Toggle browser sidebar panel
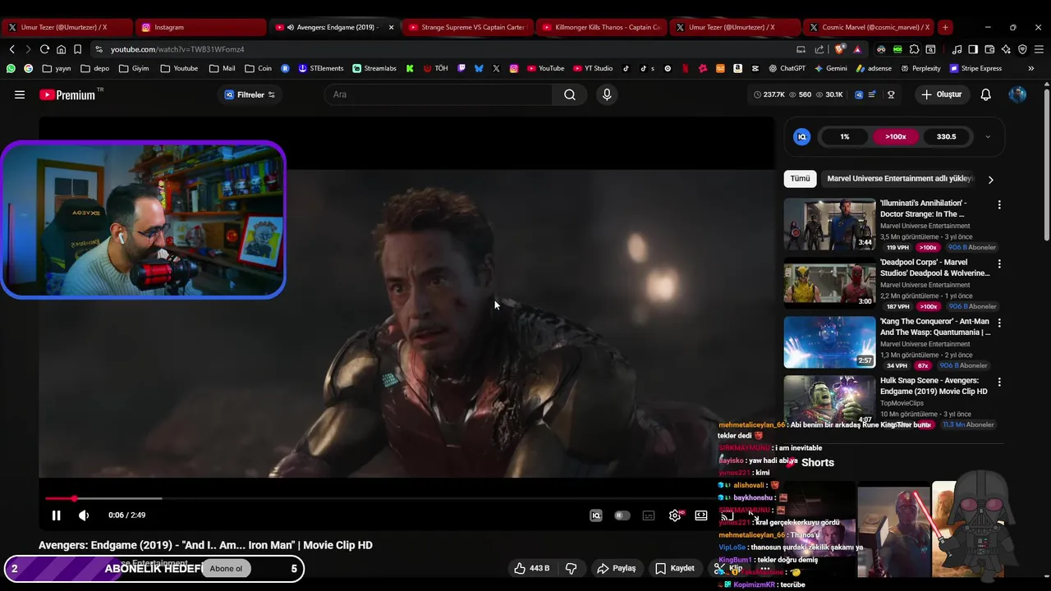Viewport: 1051px width, 591px height. [x=973, y=49]
